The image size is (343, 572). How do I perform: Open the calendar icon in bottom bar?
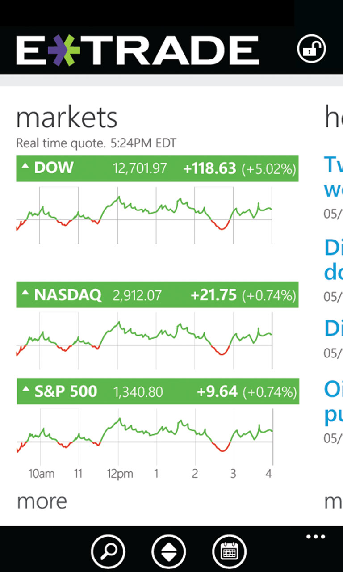coord(230,551)
